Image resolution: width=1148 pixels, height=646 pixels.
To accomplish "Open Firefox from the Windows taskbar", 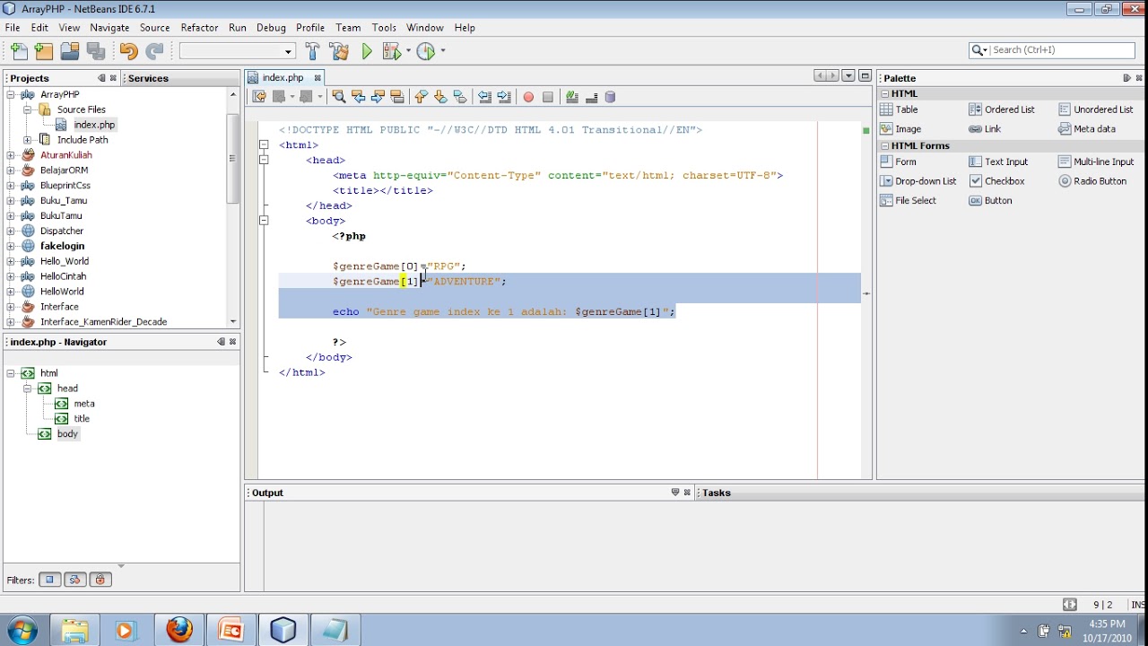I will [179, 630].
